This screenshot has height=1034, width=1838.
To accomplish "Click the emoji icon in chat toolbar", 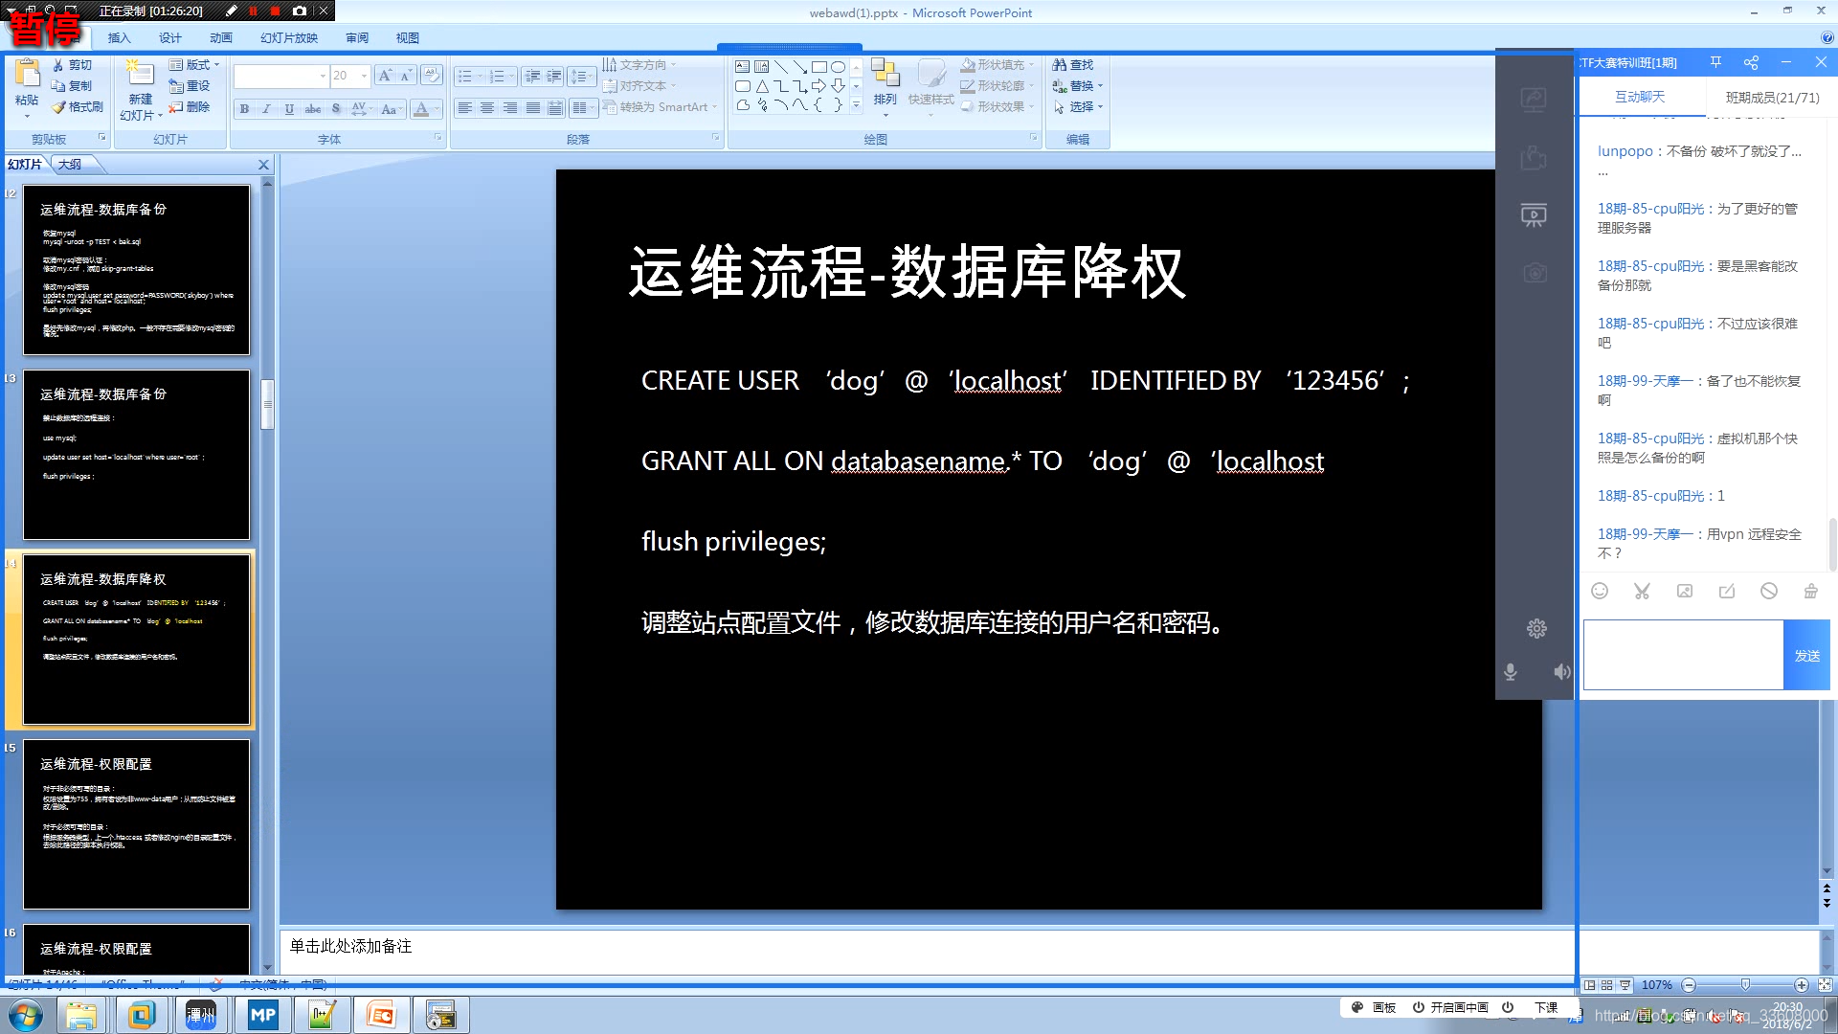I will click(x=1600, y=592).
